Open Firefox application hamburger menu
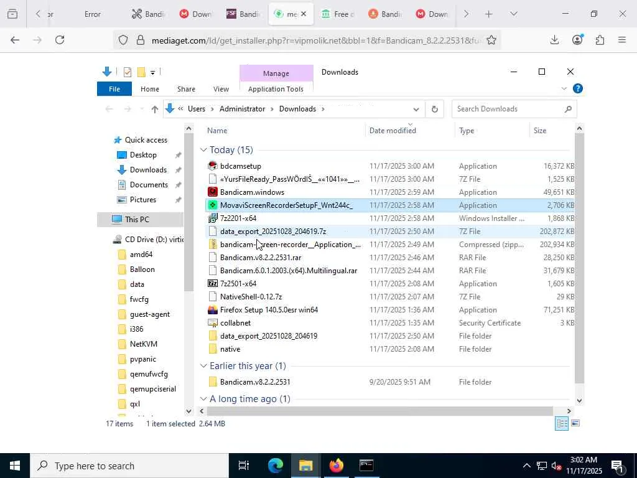The height and width of the screenshot is (478, 637). coord(621,40)
